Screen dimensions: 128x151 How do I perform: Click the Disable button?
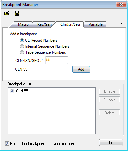pos(109,100)
